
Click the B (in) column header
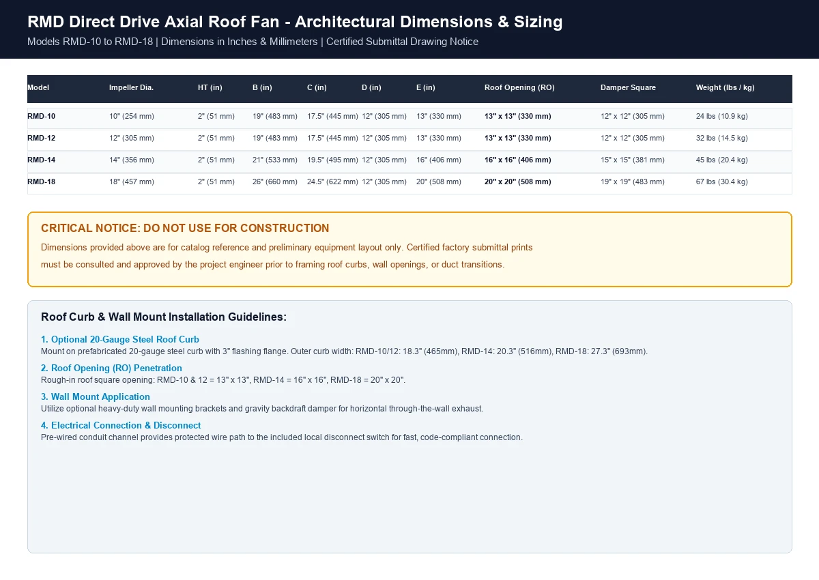[262, 87]
